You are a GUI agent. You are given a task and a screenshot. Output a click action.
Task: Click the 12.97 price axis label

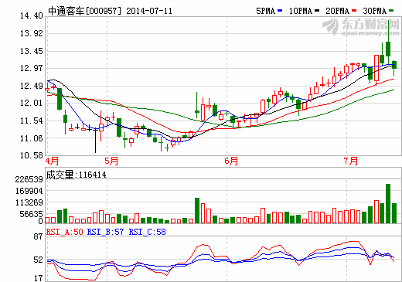32,69
